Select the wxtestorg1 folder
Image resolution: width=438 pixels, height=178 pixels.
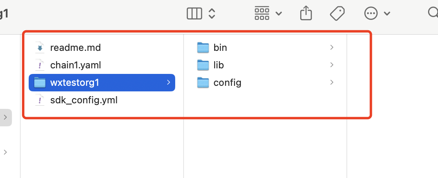pos(102,83)
